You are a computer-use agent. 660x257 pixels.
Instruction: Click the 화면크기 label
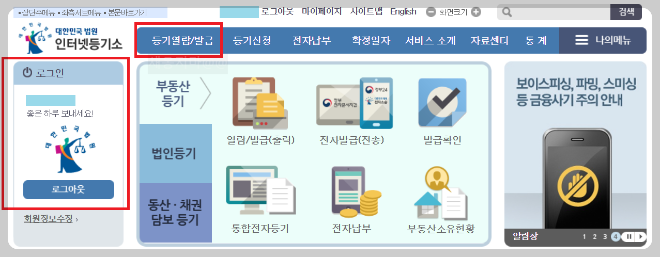pyautogui.click(x=453, y=12)
